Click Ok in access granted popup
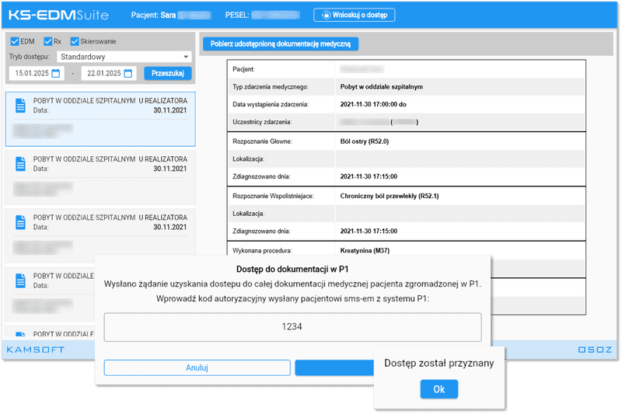Screen dimensions: 622x414 (x=439, y=389)
